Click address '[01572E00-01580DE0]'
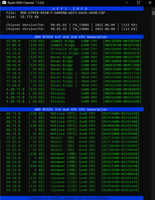The image size is (155, 200). (120, 174)
